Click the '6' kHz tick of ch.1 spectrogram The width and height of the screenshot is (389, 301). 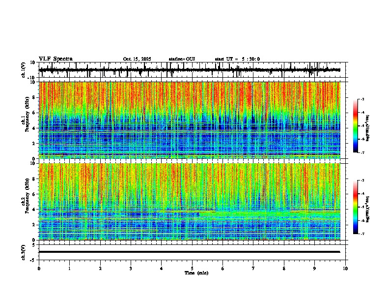coord(34,113)
